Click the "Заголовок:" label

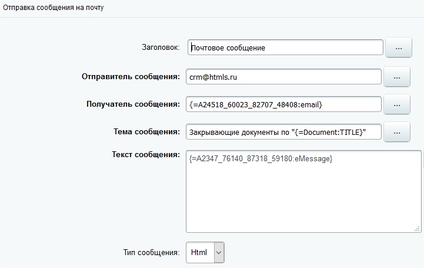[x=160, y=47]
